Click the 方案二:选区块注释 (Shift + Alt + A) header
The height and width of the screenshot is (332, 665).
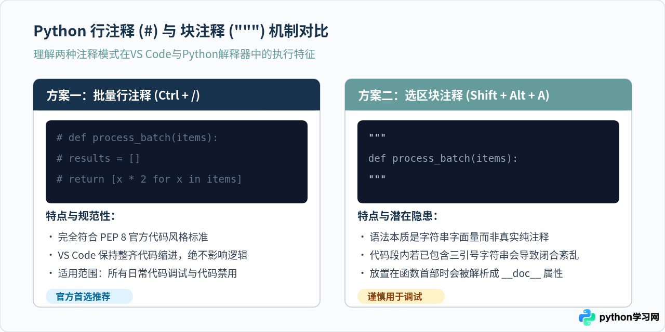(488, 95)
